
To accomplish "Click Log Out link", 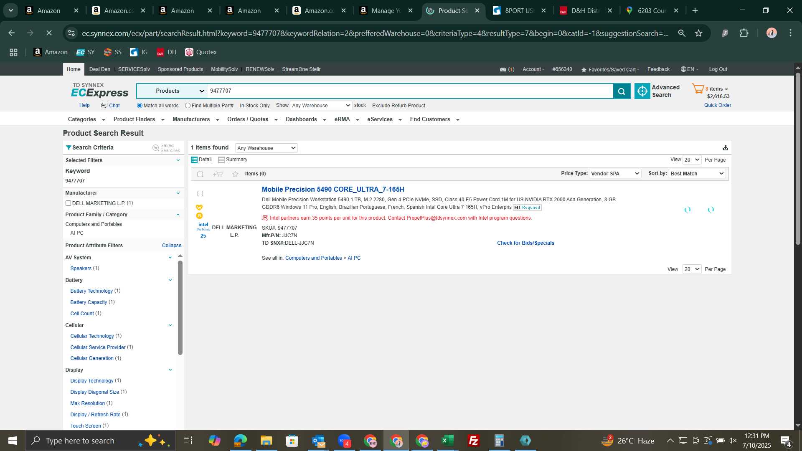I will click(x=718, y=69).
